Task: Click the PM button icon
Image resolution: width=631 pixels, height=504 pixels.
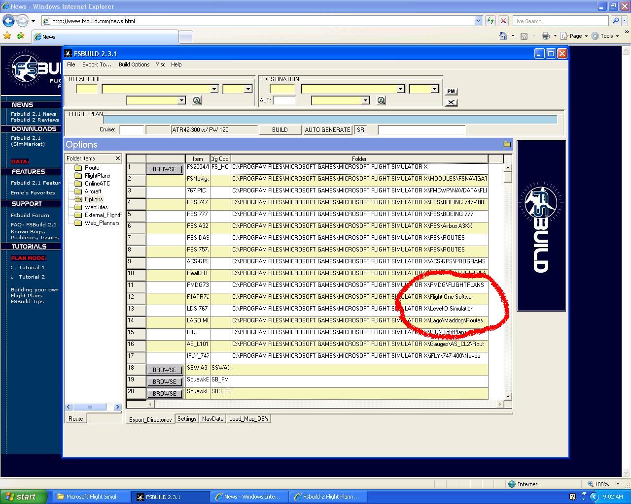Action: click(x=451, y=92)
